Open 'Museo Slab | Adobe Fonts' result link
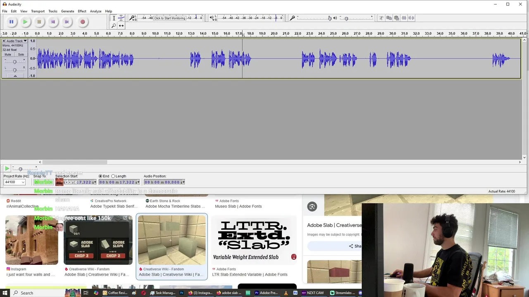The height and width of the screenshot is (297, 529). coord(238,206)
